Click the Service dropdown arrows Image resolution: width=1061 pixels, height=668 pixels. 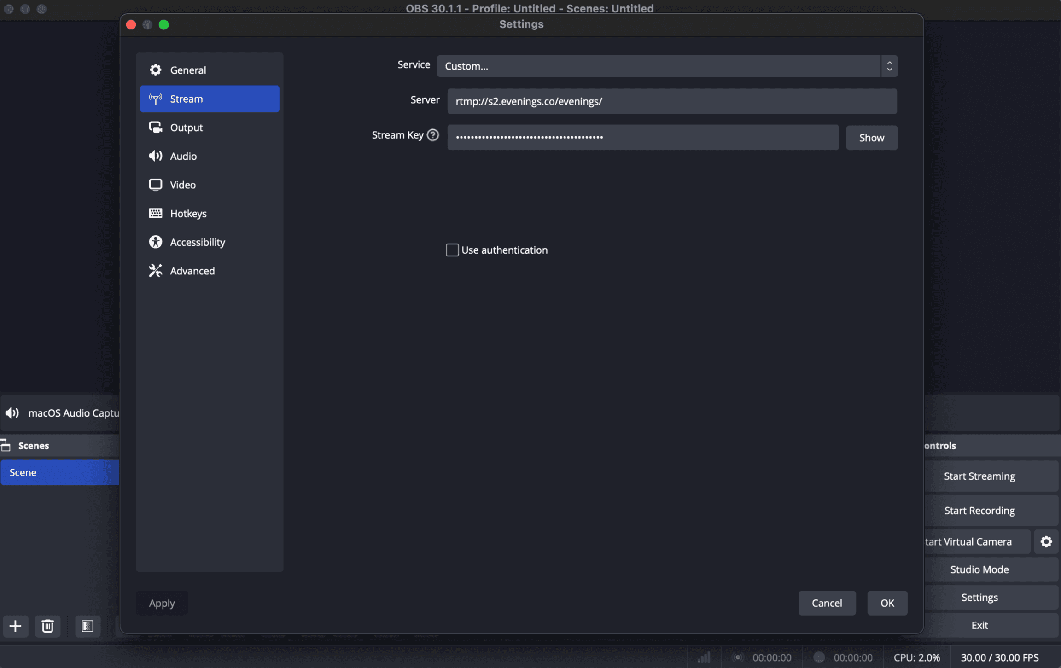coord(889,66)
